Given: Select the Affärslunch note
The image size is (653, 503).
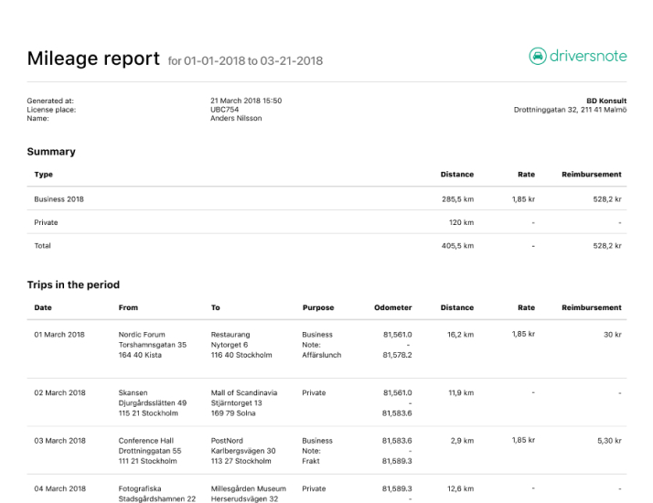Looking at the screenshot, I should pyautogui.click(x=322, y=355).
